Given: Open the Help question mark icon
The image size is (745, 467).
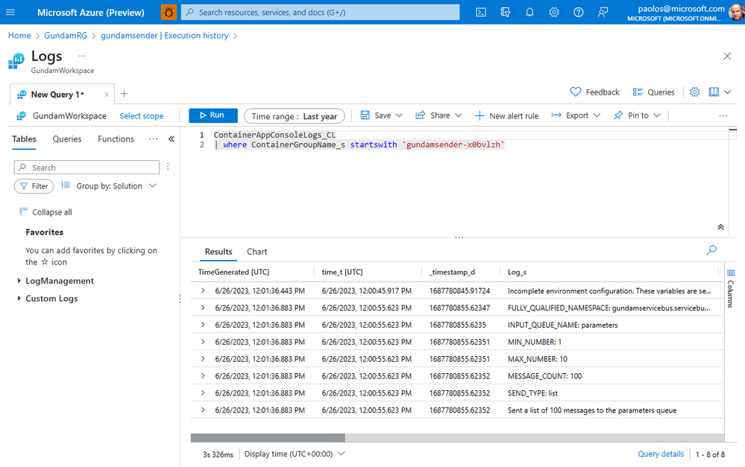Looking at the screenshot, I should pos(578,13).
